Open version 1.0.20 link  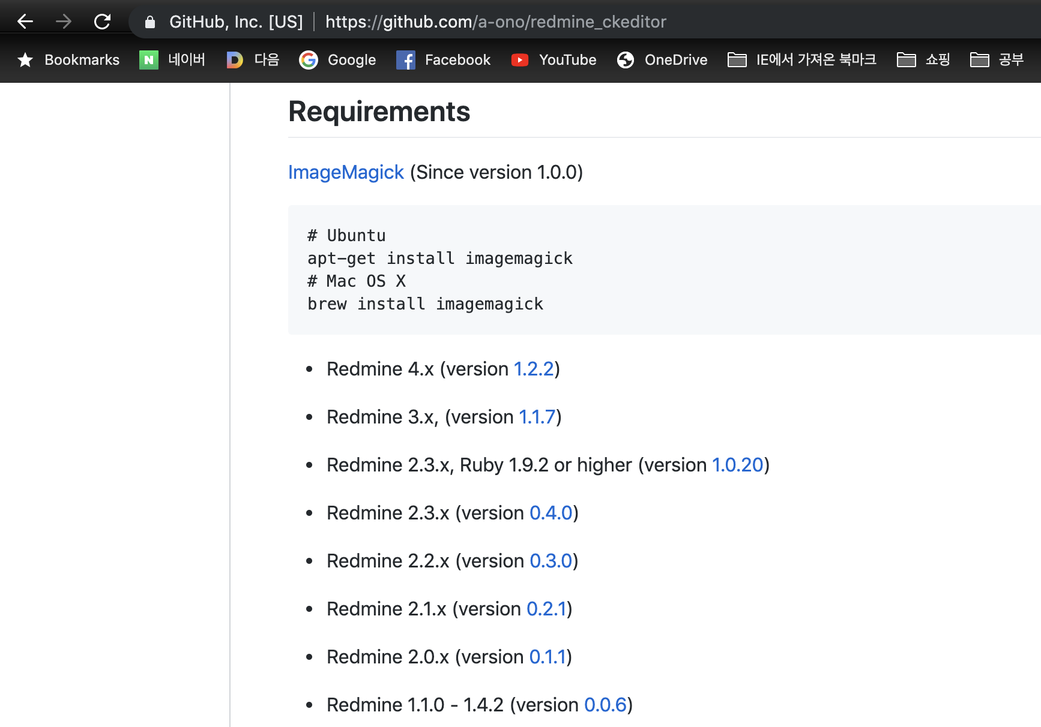pyautogui.click(x=738, y=465)
